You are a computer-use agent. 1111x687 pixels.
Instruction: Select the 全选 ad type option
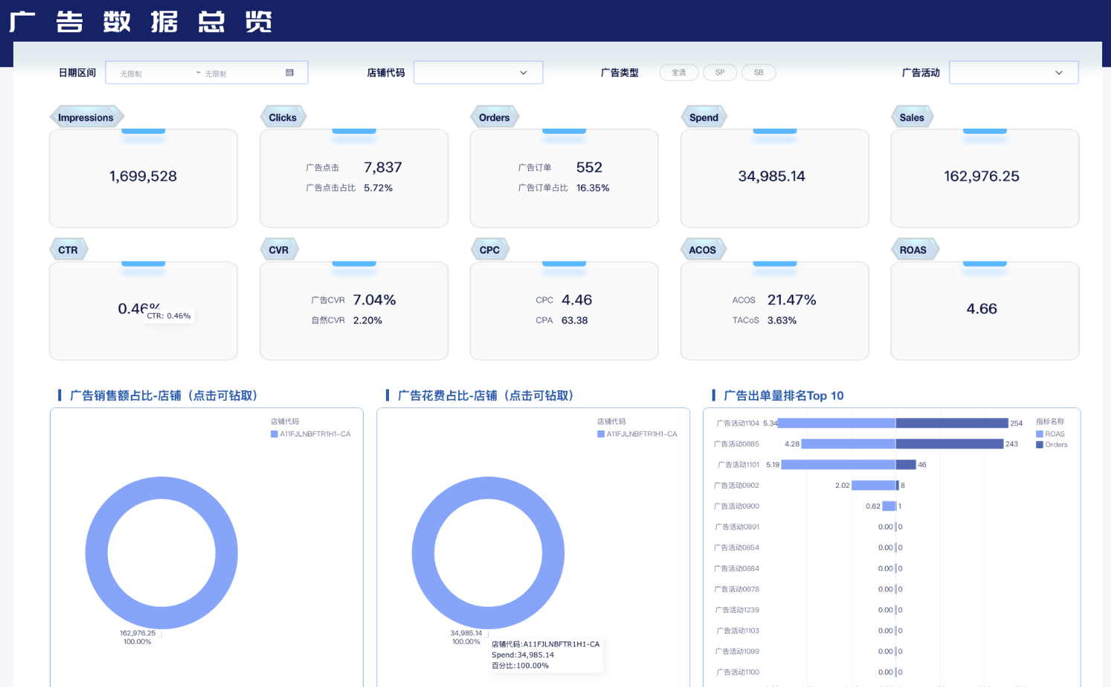tap(678, 73)
